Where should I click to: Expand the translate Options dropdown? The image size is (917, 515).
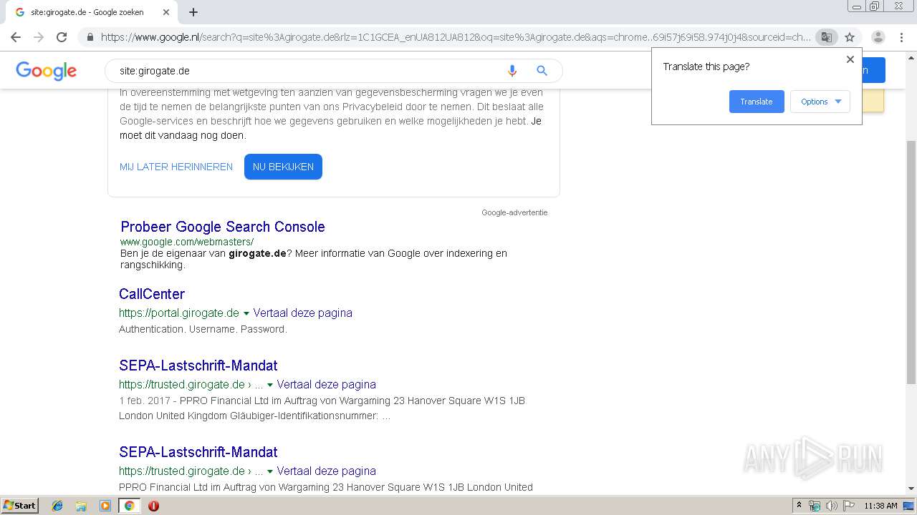point(820,102)
